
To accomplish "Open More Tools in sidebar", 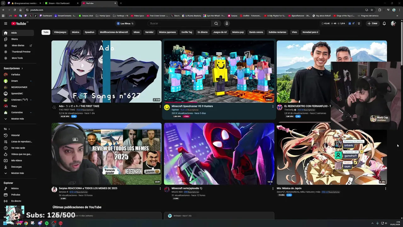I will click(x=18, y=58).
